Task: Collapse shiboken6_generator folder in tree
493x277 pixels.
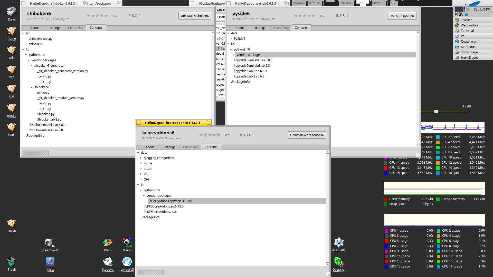Action: pos(32,65)
